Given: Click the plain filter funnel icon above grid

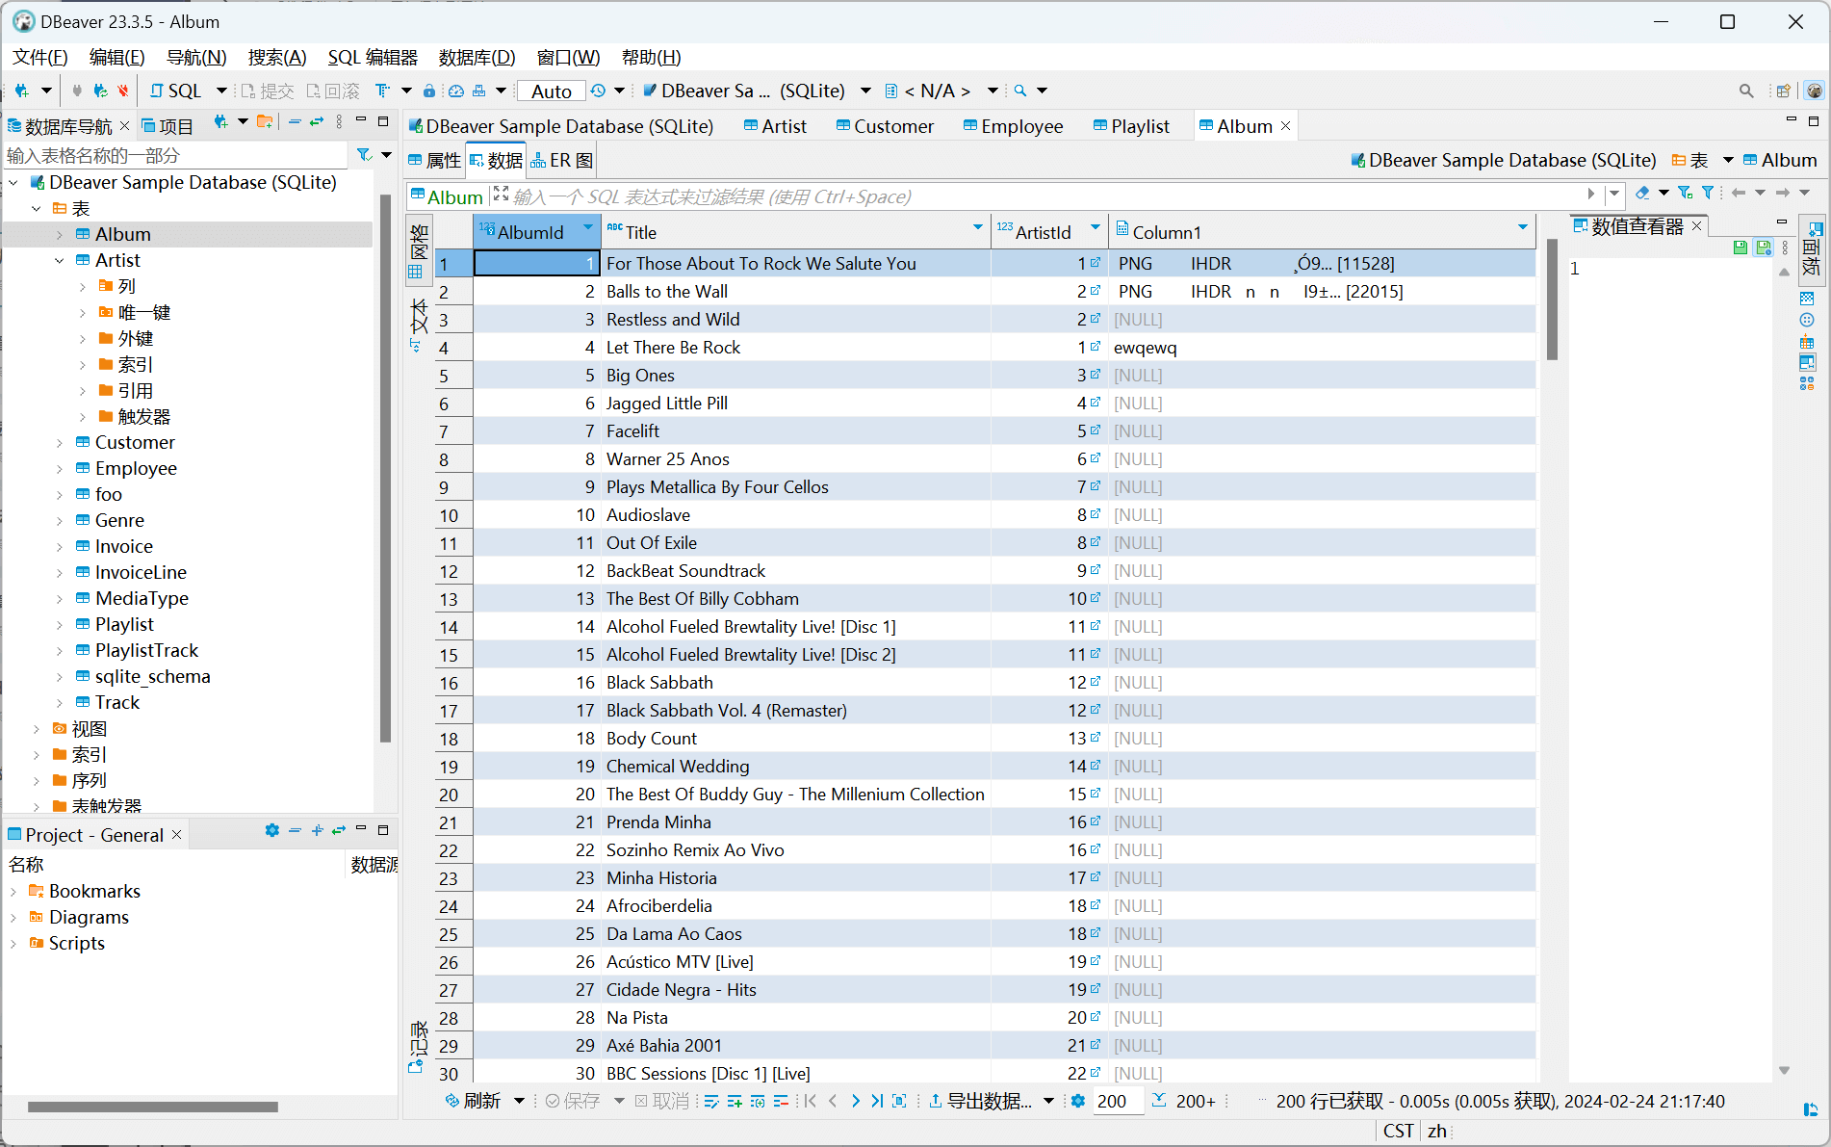Looking at the screenshot, I should pos(1707,194).
